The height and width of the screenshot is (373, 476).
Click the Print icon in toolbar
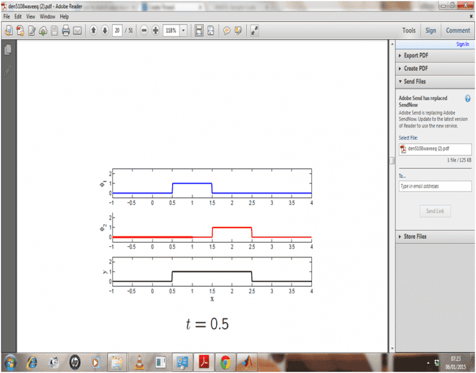coord(66,30)
